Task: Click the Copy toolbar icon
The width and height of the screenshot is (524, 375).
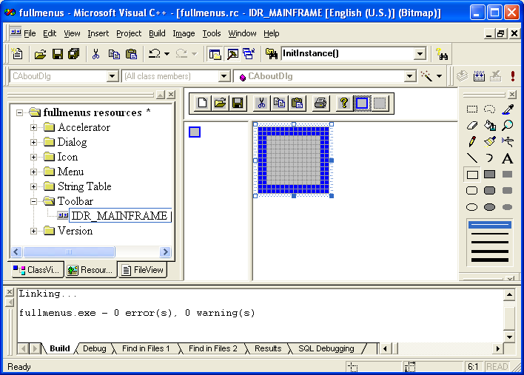Action: coord(114,54)
